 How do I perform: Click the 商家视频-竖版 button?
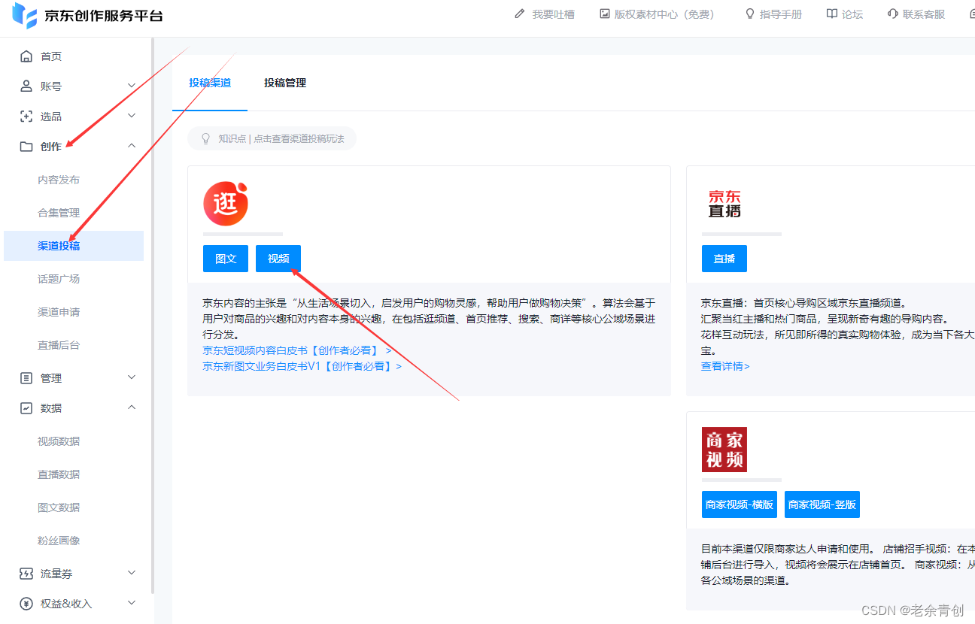[822, 504]
